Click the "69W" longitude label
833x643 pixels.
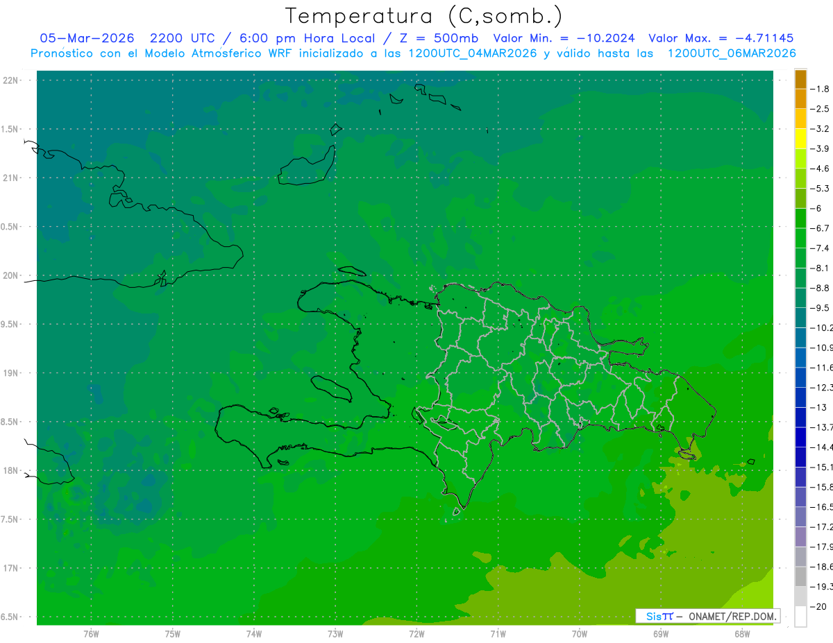(661, 633)
